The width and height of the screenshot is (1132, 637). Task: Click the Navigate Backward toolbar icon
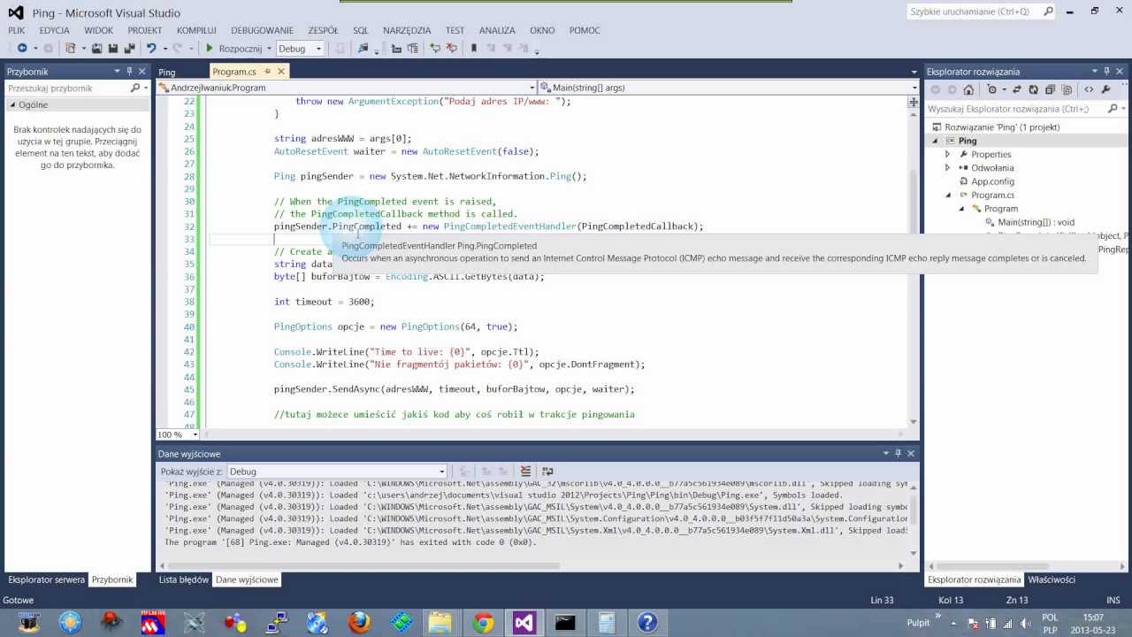[x=22, y=49]
